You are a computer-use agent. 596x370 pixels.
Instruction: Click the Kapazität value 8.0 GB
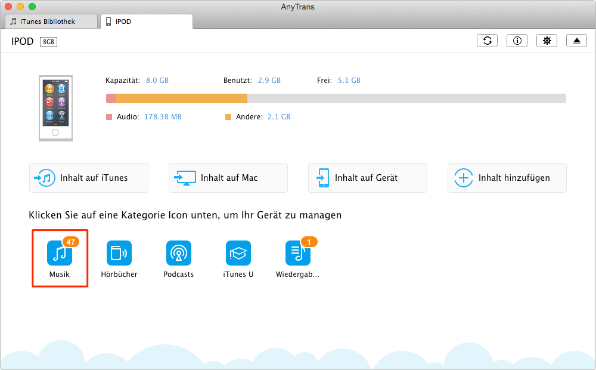157,81
